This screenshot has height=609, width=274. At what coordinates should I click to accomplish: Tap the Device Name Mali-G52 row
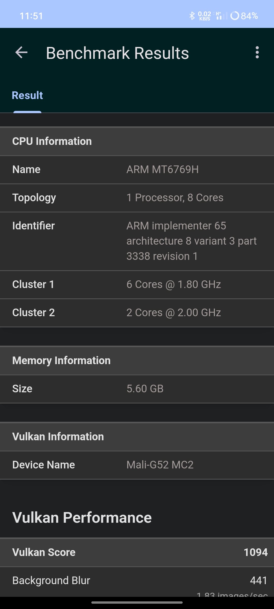pyautogui.click(x=137, y=465)
